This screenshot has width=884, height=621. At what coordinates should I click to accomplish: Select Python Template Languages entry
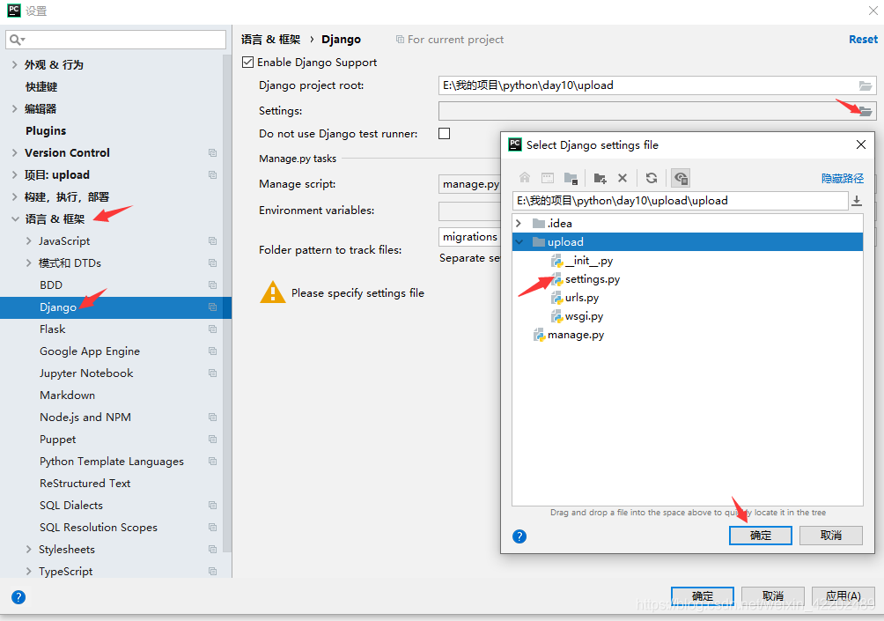(112, 462)
